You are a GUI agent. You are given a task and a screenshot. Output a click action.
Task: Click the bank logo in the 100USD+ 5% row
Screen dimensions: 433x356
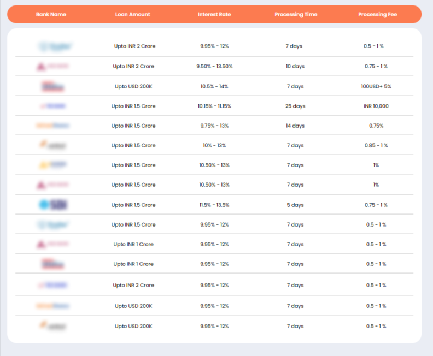52,86
